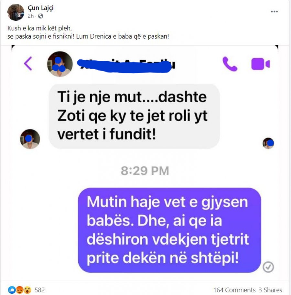Start a voice call with phone icon

230,64
